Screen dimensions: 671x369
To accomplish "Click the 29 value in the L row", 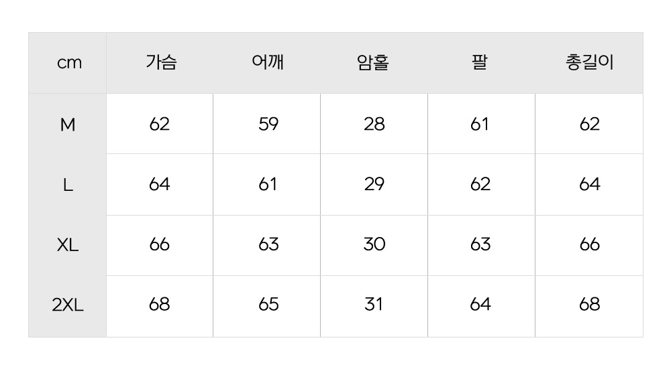I will pyautogui.click(x=374, y=185).
